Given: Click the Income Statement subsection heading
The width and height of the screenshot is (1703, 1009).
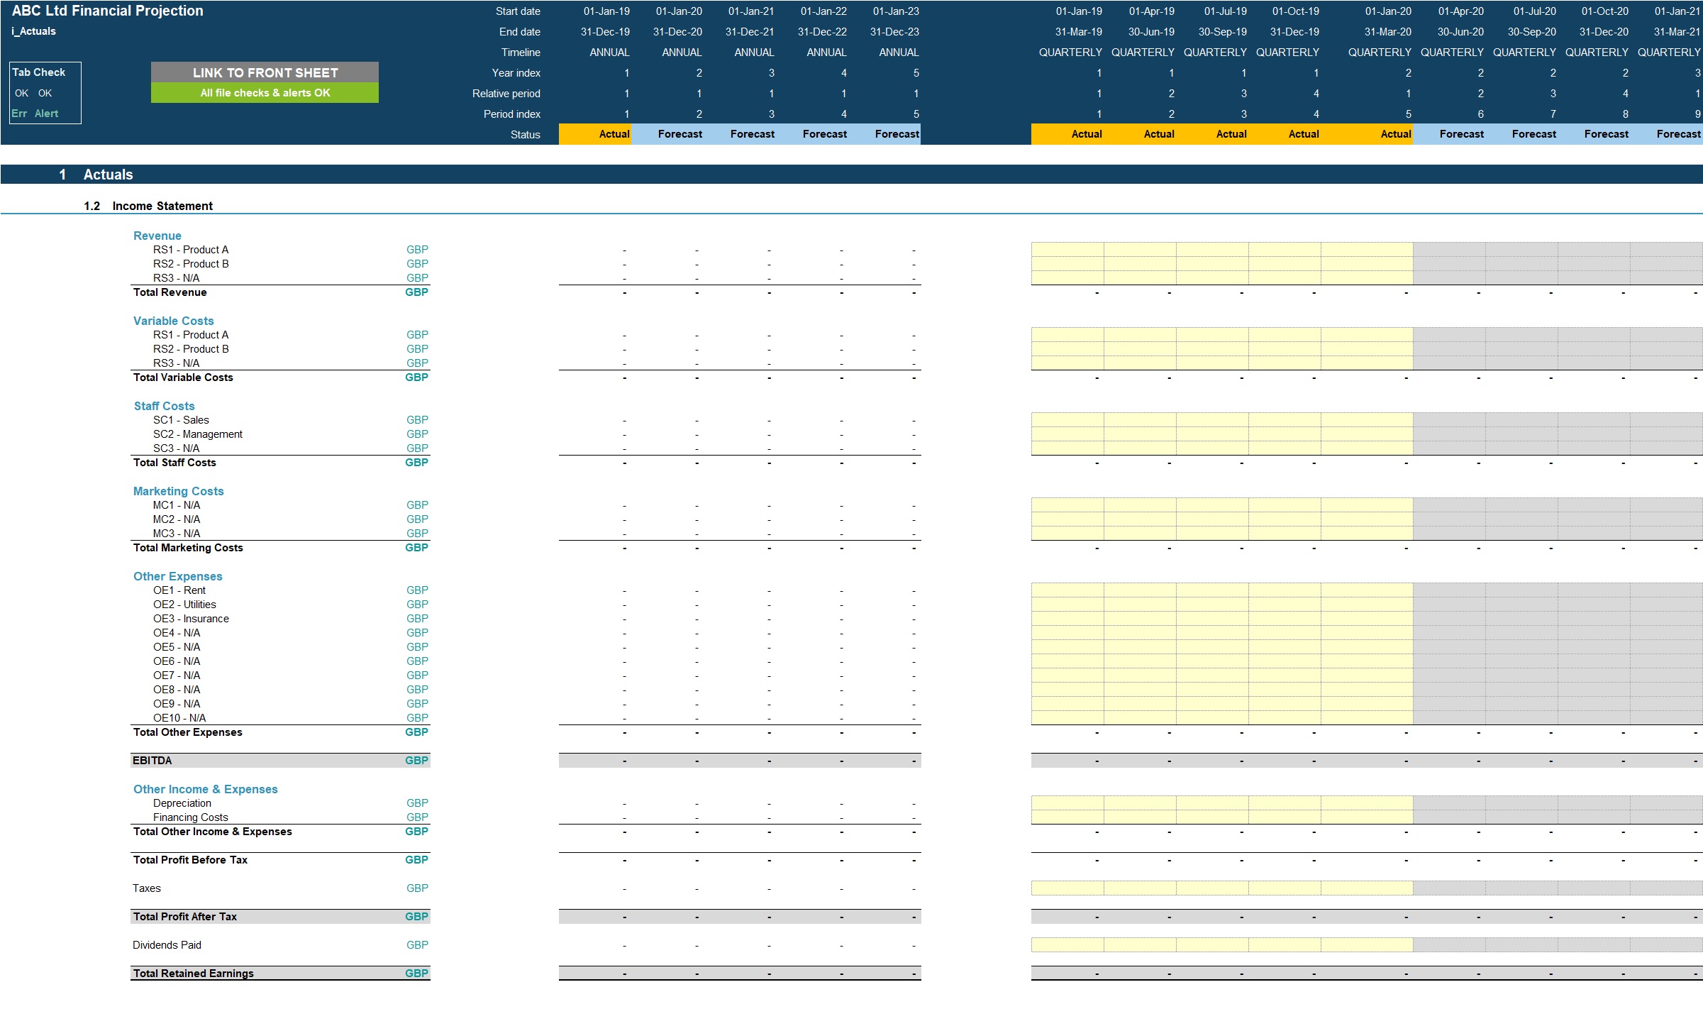Looking at the screenshot, I should point(162,206).
